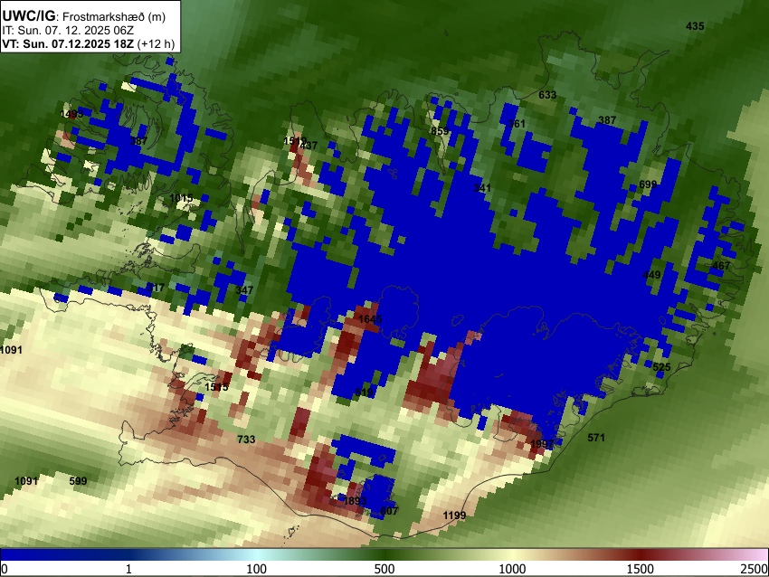Click the map value 1015
Image resolution: width=769 pixels, height=577 pixels.
[x=181, y=199]
